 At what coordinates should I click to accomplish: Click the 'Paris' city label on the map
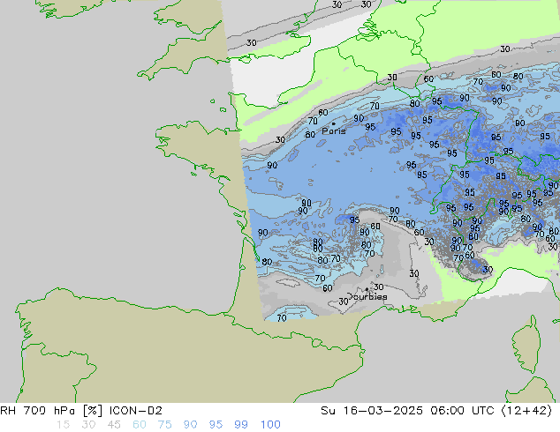(x=334, y=131)
